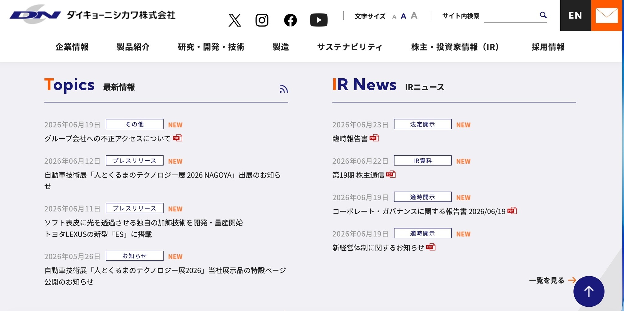Click the Topics heading
Image resolution: width=624 pixels, height=311 pixels.
(x=69, y=85)
